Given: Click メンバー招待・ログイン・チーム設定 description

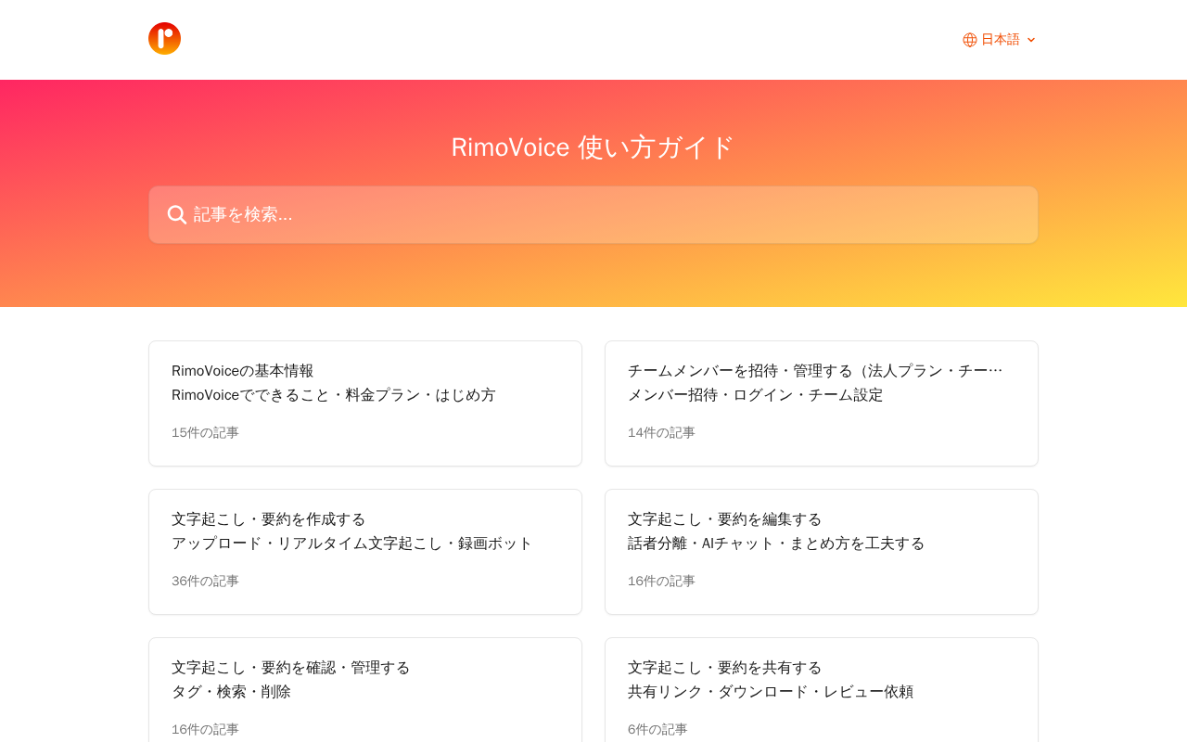Looking at the screenshot, I should coord(756,395).
